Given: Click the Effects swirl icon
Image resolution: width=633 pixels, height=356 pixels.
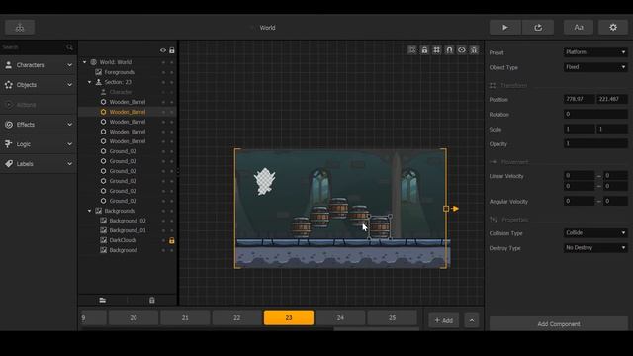Looking at the screenshot, I should [9, 125].
